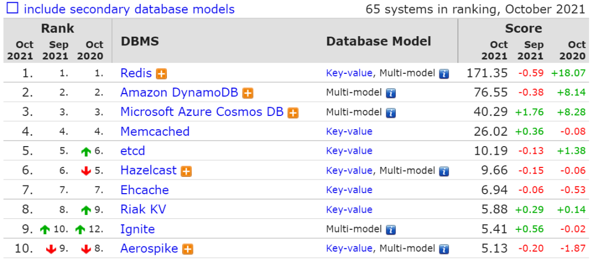Click the blue info icon in the Aerospike row
593x261 pixels.
point(444,249)
